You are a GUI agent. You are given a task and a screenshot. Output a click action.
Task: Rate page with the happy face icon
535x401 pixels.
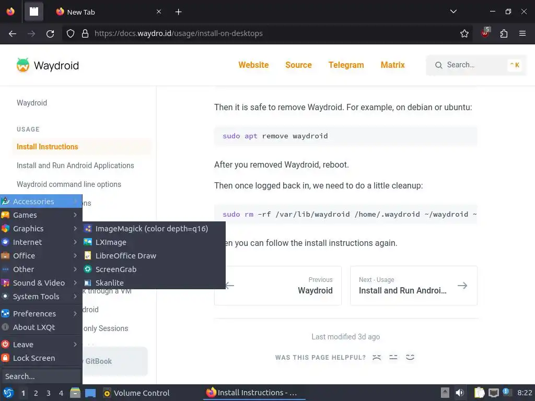click(410, 357)
